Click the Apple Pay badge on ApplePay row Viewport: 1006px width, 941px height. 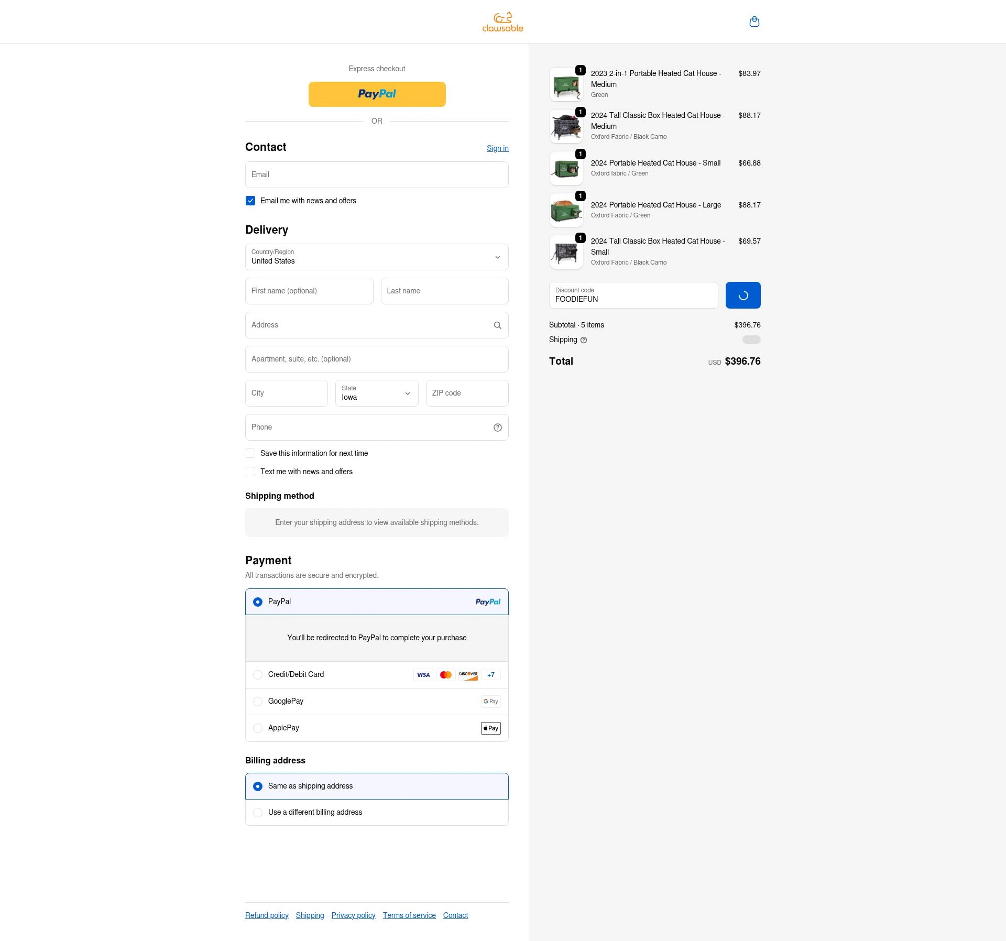coord(490,728)
